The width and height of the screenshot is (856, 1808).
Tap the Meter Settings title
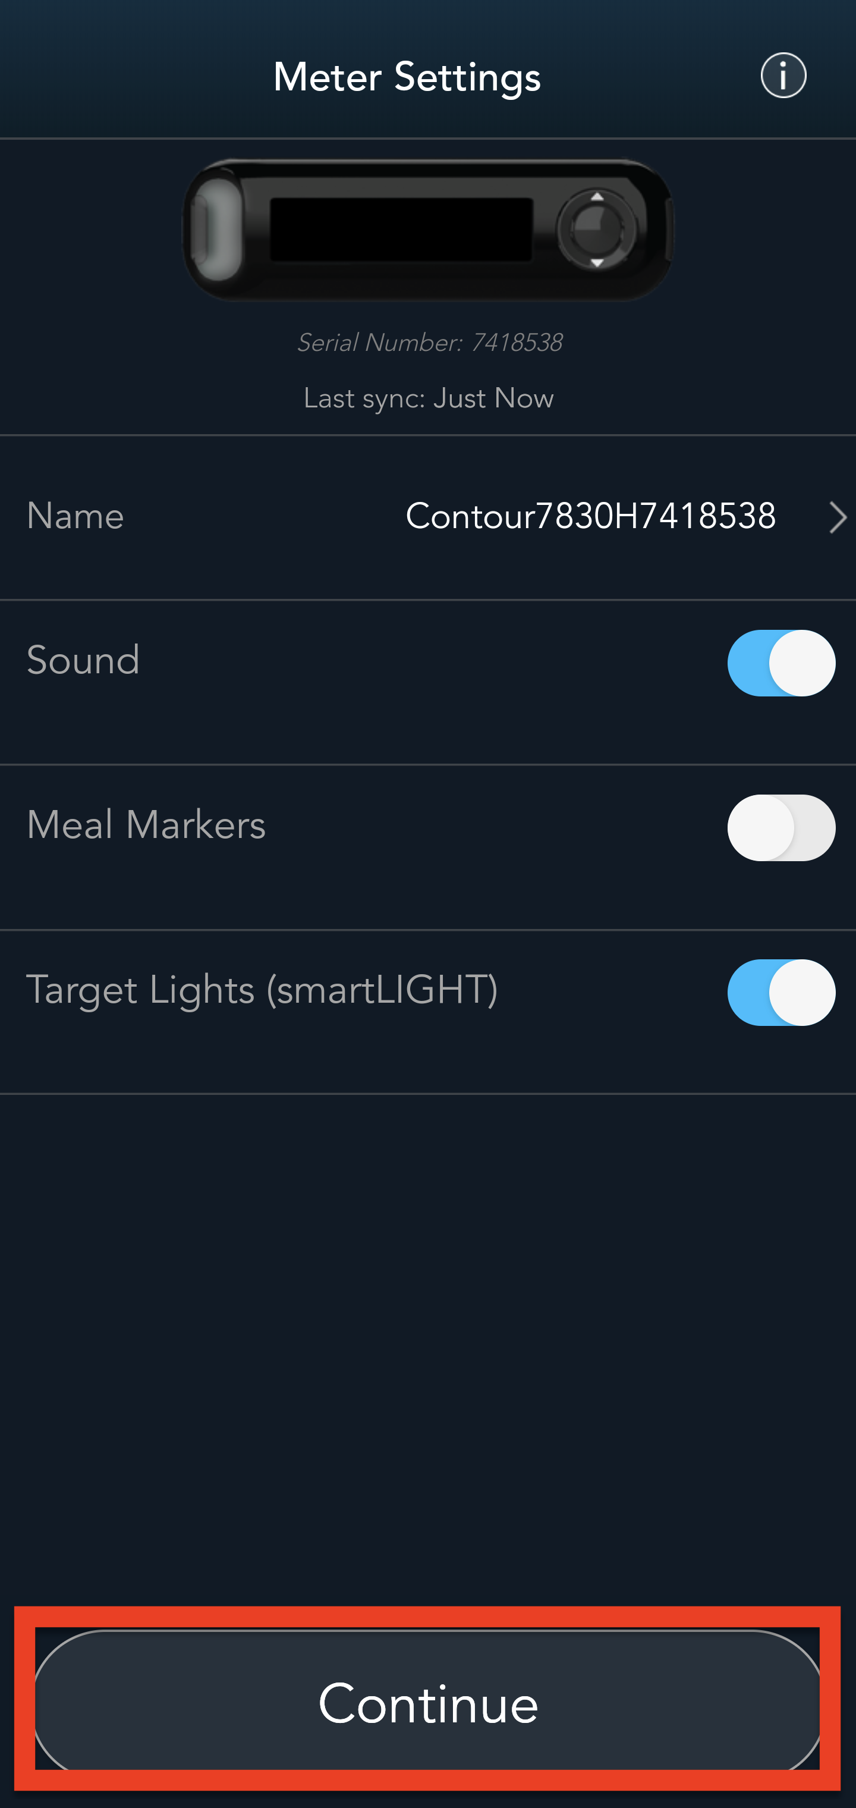point(407,77)
